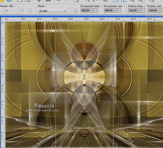The height and width of the screenshot is (148, 163).
Task: Click the rotation handle right of pivot
Action: [x=98, y=85]
